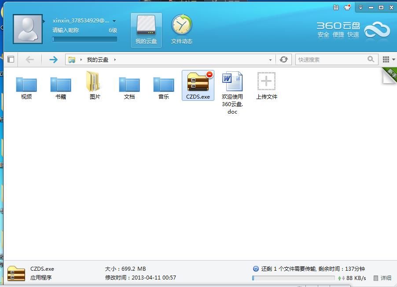Screen dimensions: 397x287
Task: Click the remaining transfer status text
Action: point(313,269)
